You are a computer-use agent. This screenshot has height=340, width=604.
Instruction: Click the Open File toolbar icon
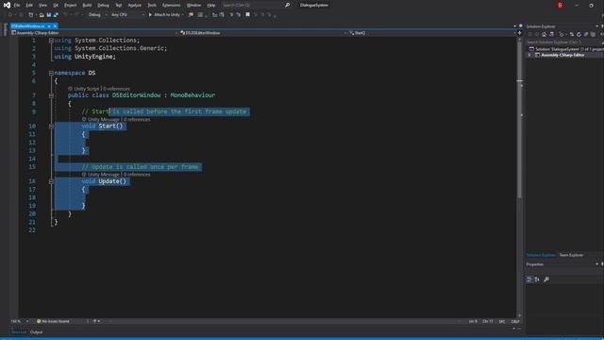42,15
